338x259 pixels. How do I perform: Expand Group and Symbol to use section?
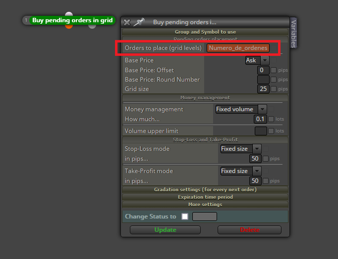[x=205, y=32]
